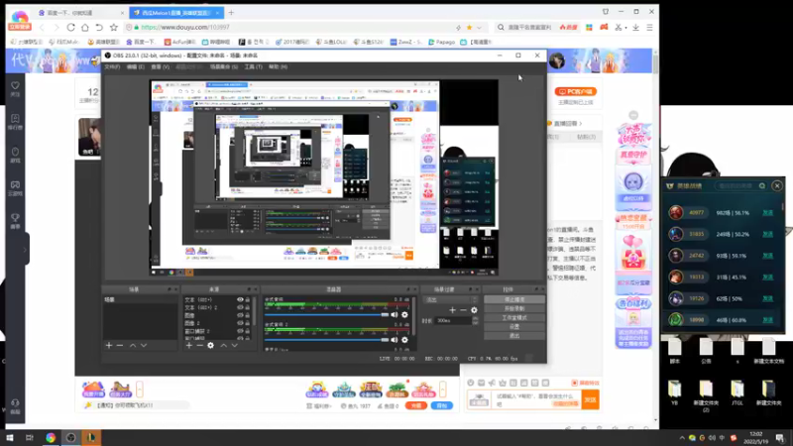Open OBS 文件(F) menu
The image size is (793, 446).
point(112,66)
